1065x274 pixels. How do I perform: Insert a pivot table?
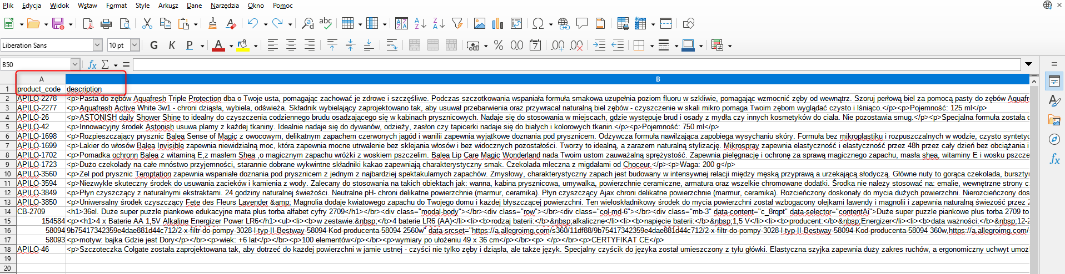516,23
